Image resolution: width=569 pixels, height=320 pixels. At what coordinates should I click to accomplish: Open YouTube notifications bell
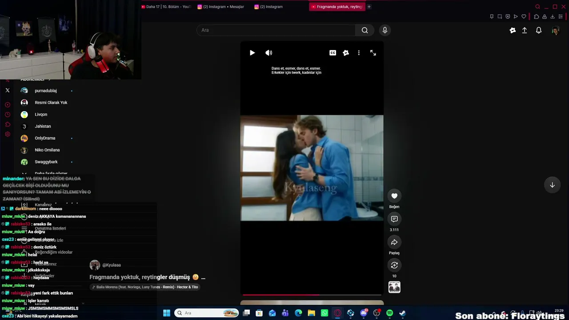coord(539,30)
